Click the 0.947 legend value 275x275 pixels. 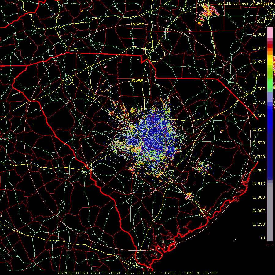pyautogui.click(x=259, y=48)
